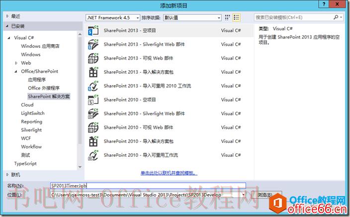Select text 'SharePoint 2010 - 导入解决方案包'
This screenshot has height=217, width=350.
pyautogui.click(x=139, y=141)
